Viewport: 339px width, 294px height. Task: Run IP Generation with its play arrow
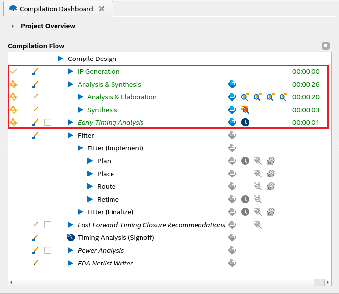click(71, 71)
